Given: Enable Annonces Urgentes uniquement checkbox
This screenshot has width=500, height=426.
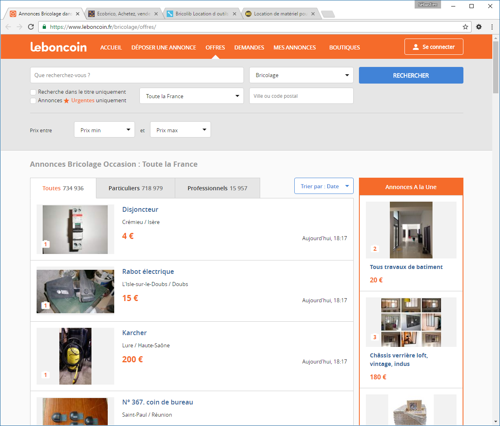Looking at the screenshot, I should coord(33,101).
